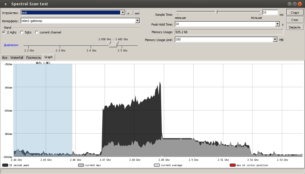Click the больше label under the slider
305x174 pixels.
(256, 18)
